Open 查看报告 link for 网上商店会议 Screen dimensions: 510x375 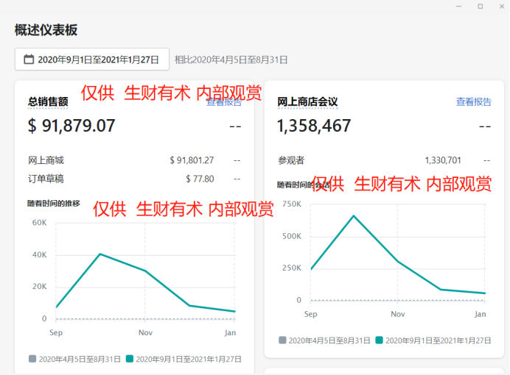tap(473, 102)
